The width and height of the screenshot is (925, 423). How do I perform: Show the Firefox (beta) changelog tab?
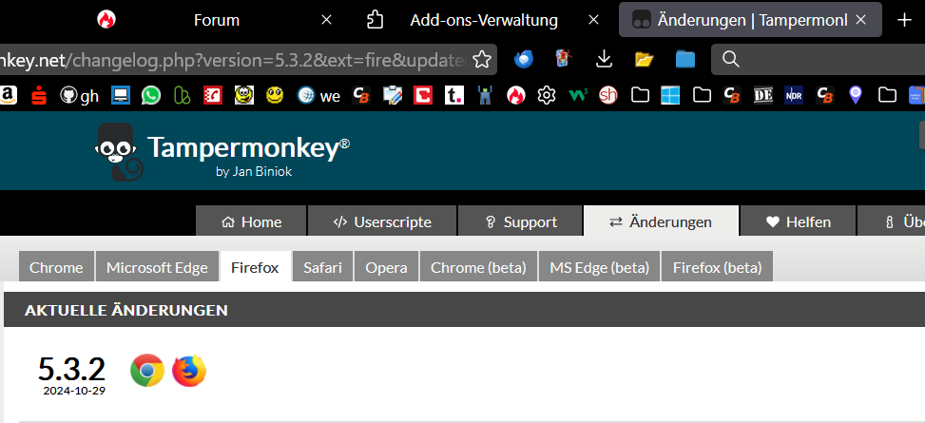(718, 267)
